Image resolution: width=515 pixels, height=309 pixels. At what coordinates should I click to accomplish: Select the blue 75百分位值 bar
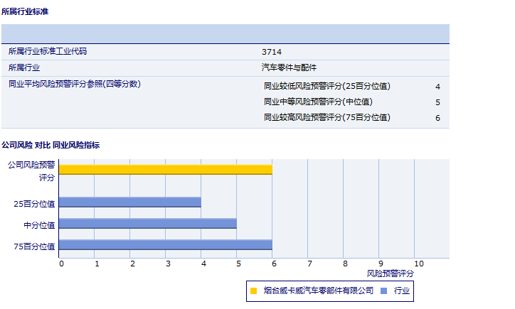coord(166,245)
